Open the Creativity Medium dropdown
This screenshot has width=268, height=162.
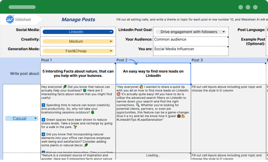78,41
